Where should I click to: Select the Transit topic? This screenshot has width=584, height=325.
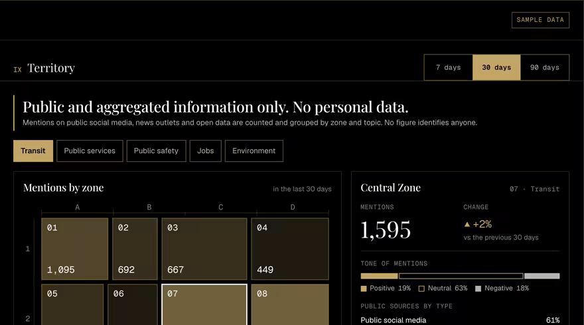[33, 151]
